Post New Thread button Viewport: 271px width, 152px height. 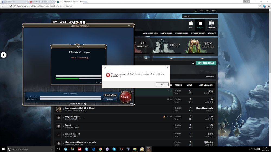[206, 63]
